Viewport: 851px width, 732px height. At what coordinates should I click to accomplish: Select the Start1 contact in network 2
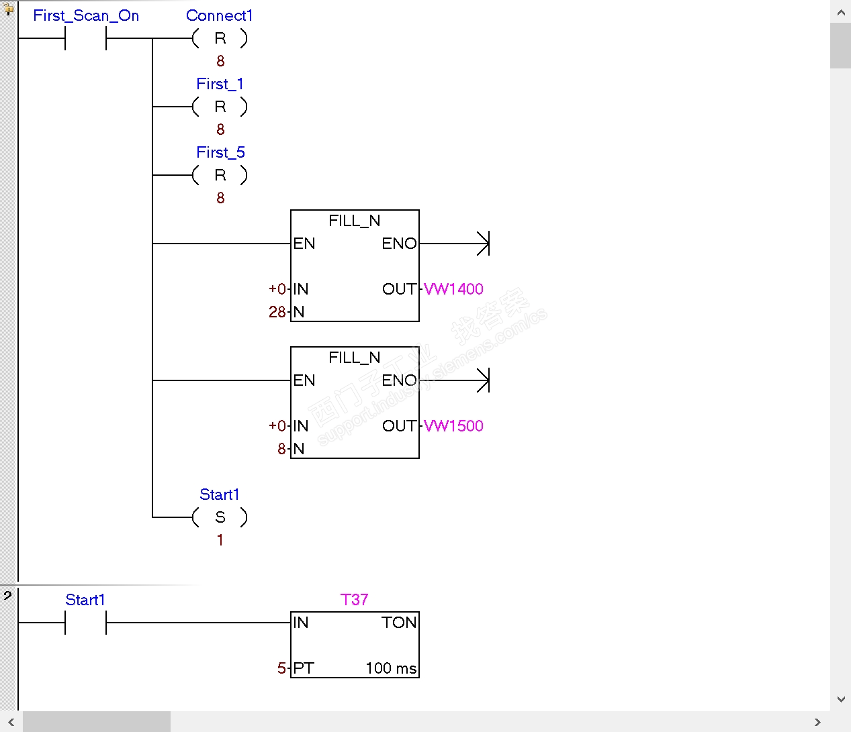85,623
